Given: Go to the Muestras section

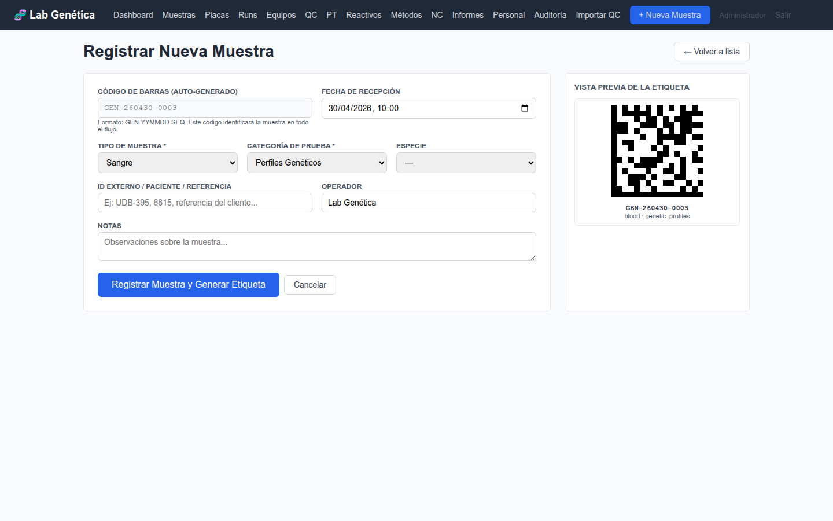Looking at the screenshot, I should 179,15.
